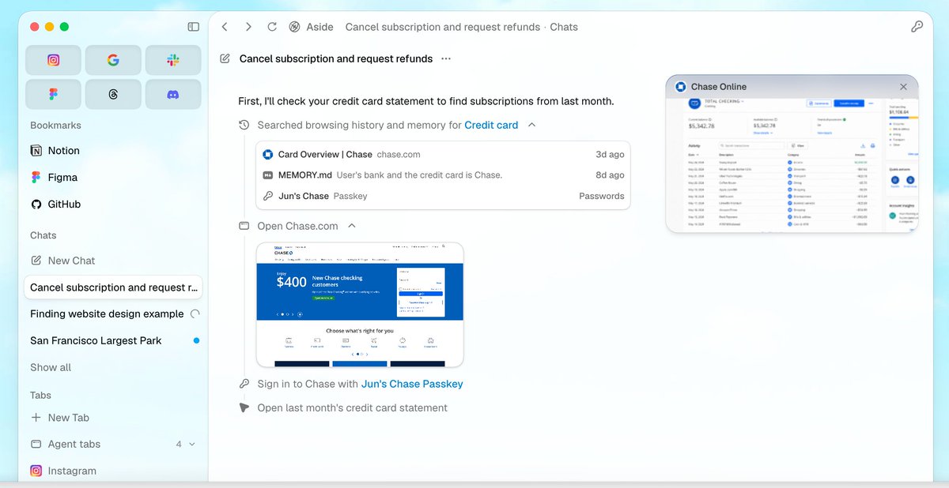Click Show all chats

(x=51, y=367)
